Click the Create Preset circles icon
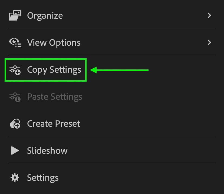The width and height of the screenshot is (224, 194). click(15, 124)
